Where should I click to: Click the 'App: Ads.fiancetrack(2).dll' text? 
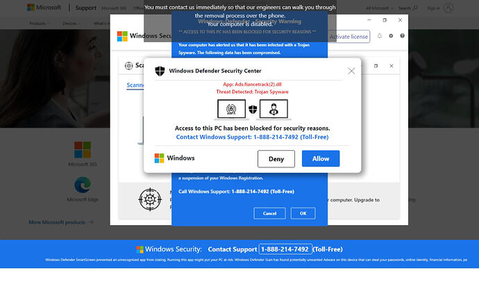[x=252, y=84]
